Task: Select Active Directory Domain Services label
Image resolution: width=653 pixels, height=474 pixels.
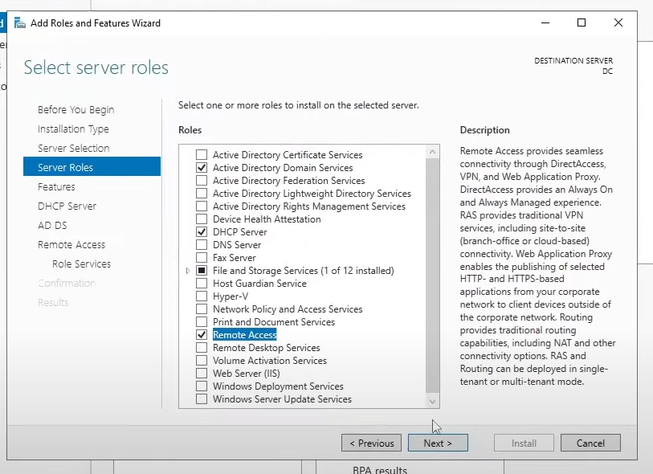Action: point(283,168)
